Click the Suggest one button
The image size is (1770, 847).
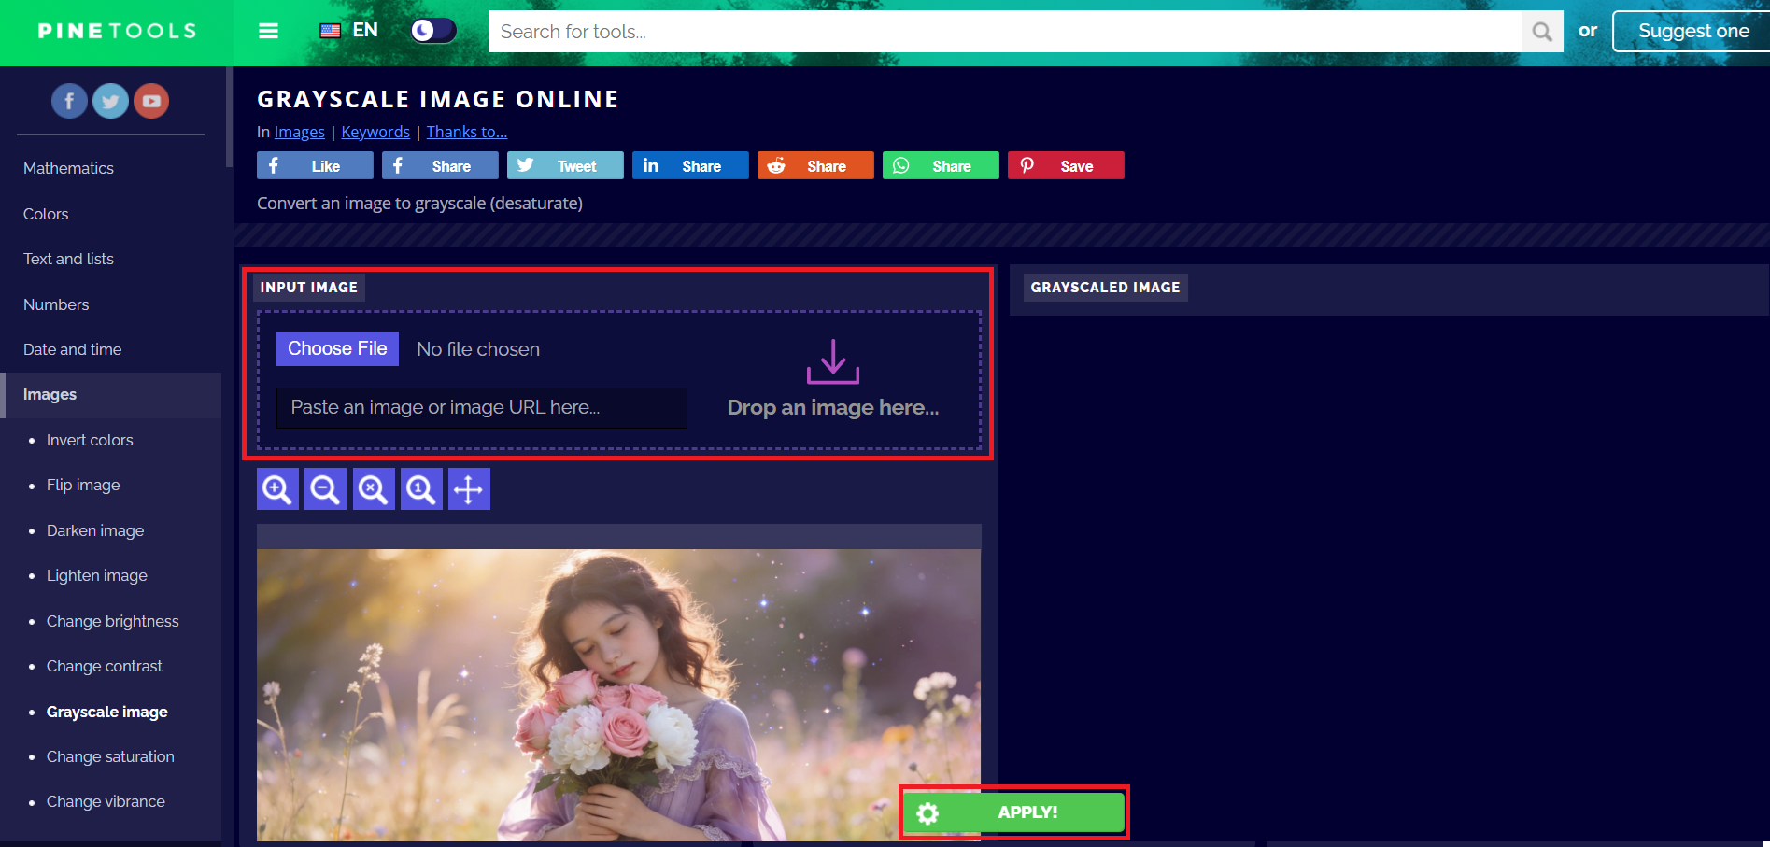click(1692, 31)
